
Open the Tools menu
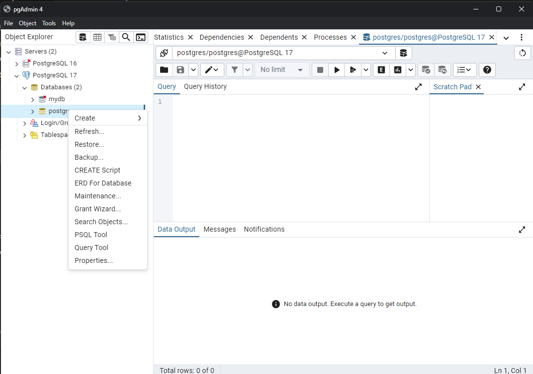[49, 23]
